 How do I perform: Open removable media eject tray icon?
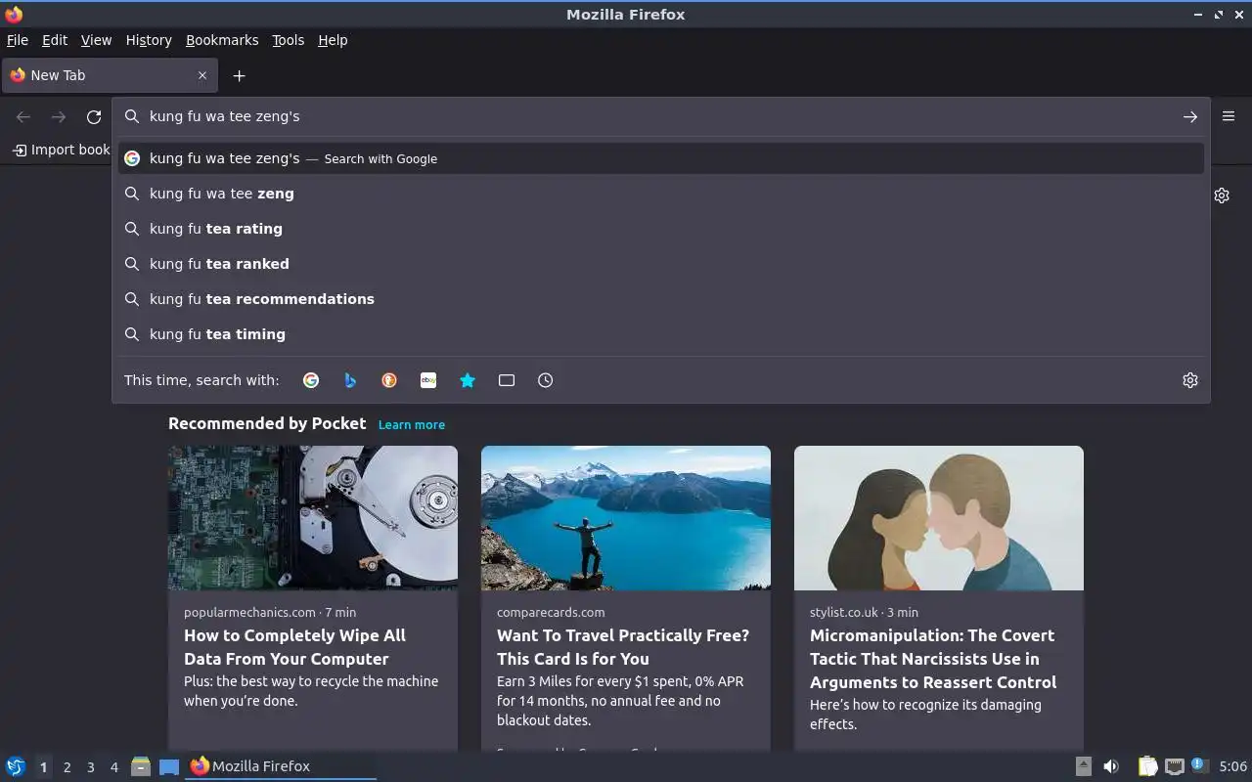click(x=1083, y=766)
